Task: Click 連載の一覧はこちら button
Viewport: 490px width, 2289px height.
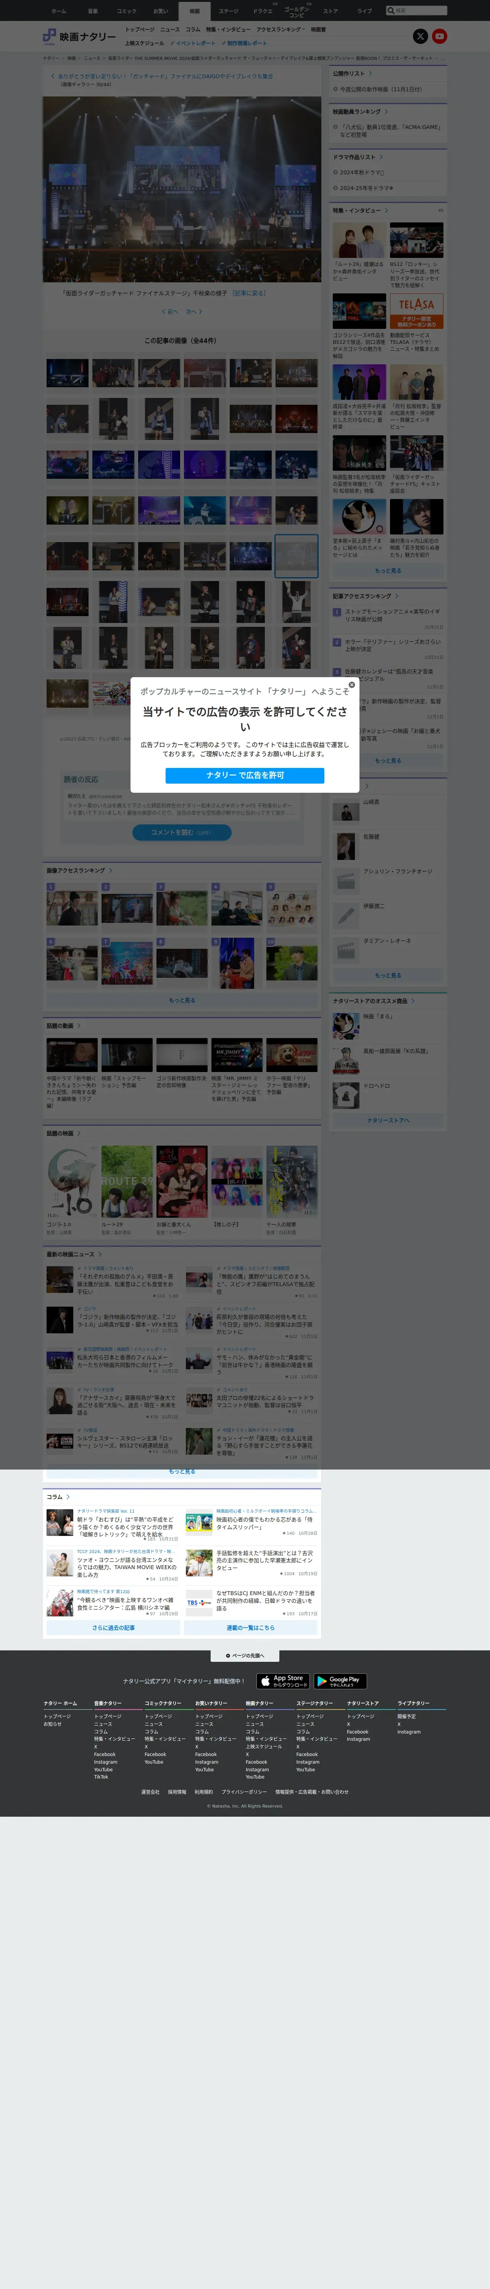Action: tap(251, 1628)
